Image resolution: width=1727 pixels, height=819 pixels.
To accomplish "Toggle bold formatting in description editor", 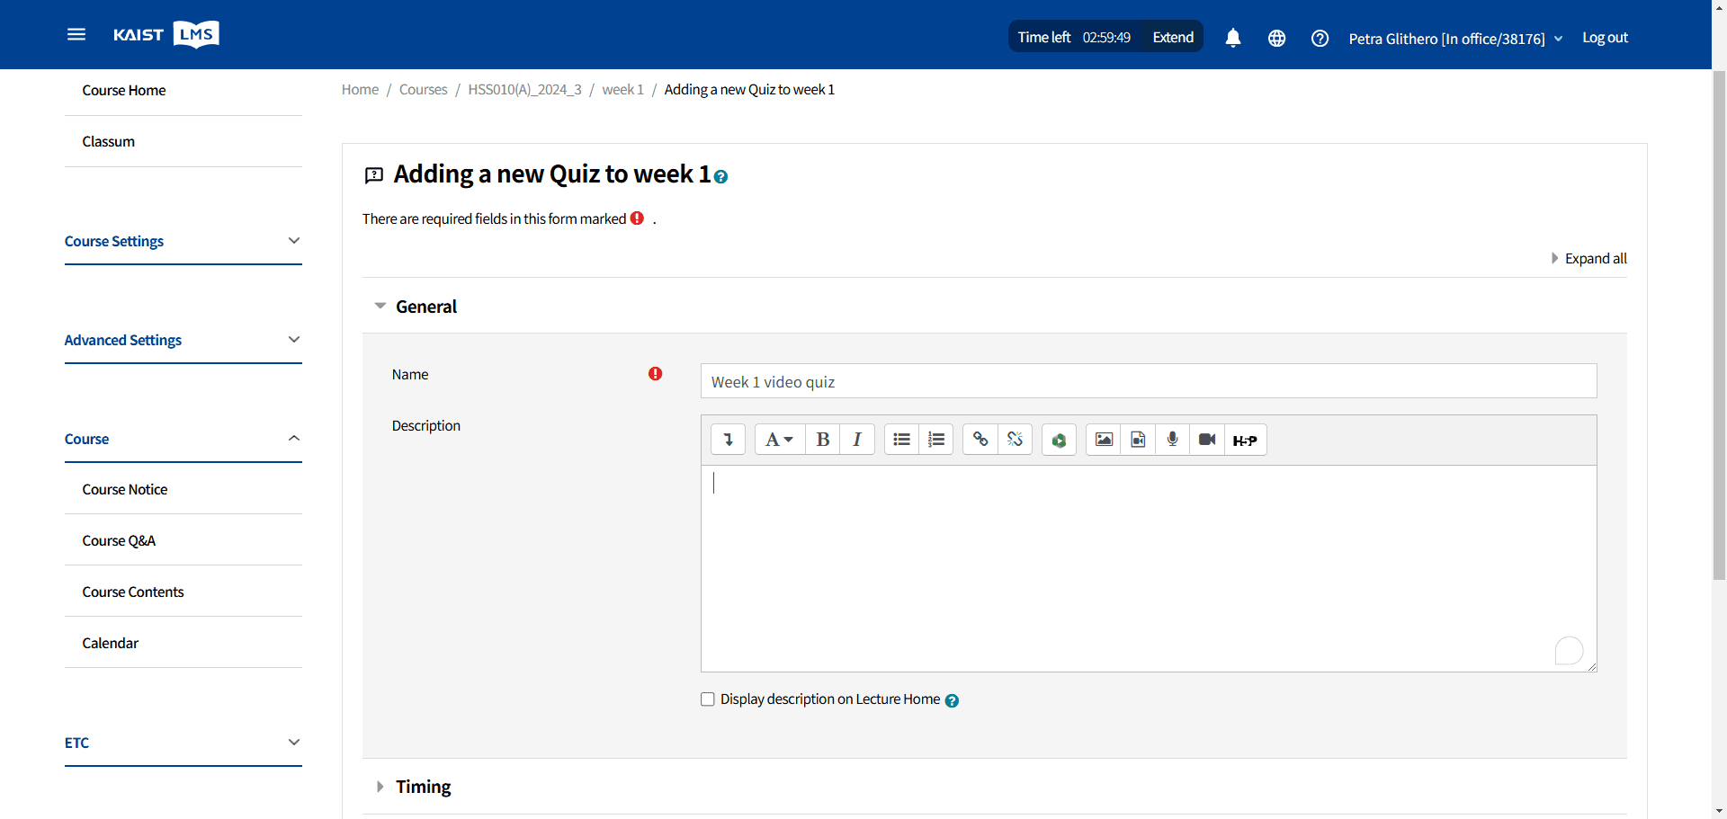I will coord(822,440).
